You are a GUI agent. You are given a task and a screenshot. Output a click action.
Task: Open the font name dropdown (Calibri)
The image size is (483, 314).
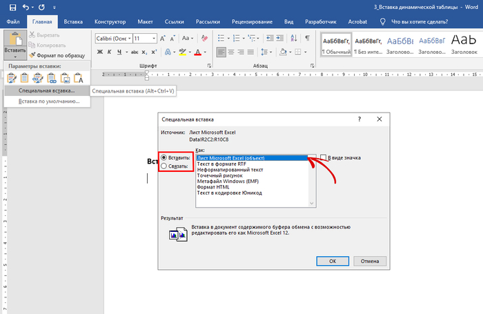pyautogui.click(x=130, y=39)
